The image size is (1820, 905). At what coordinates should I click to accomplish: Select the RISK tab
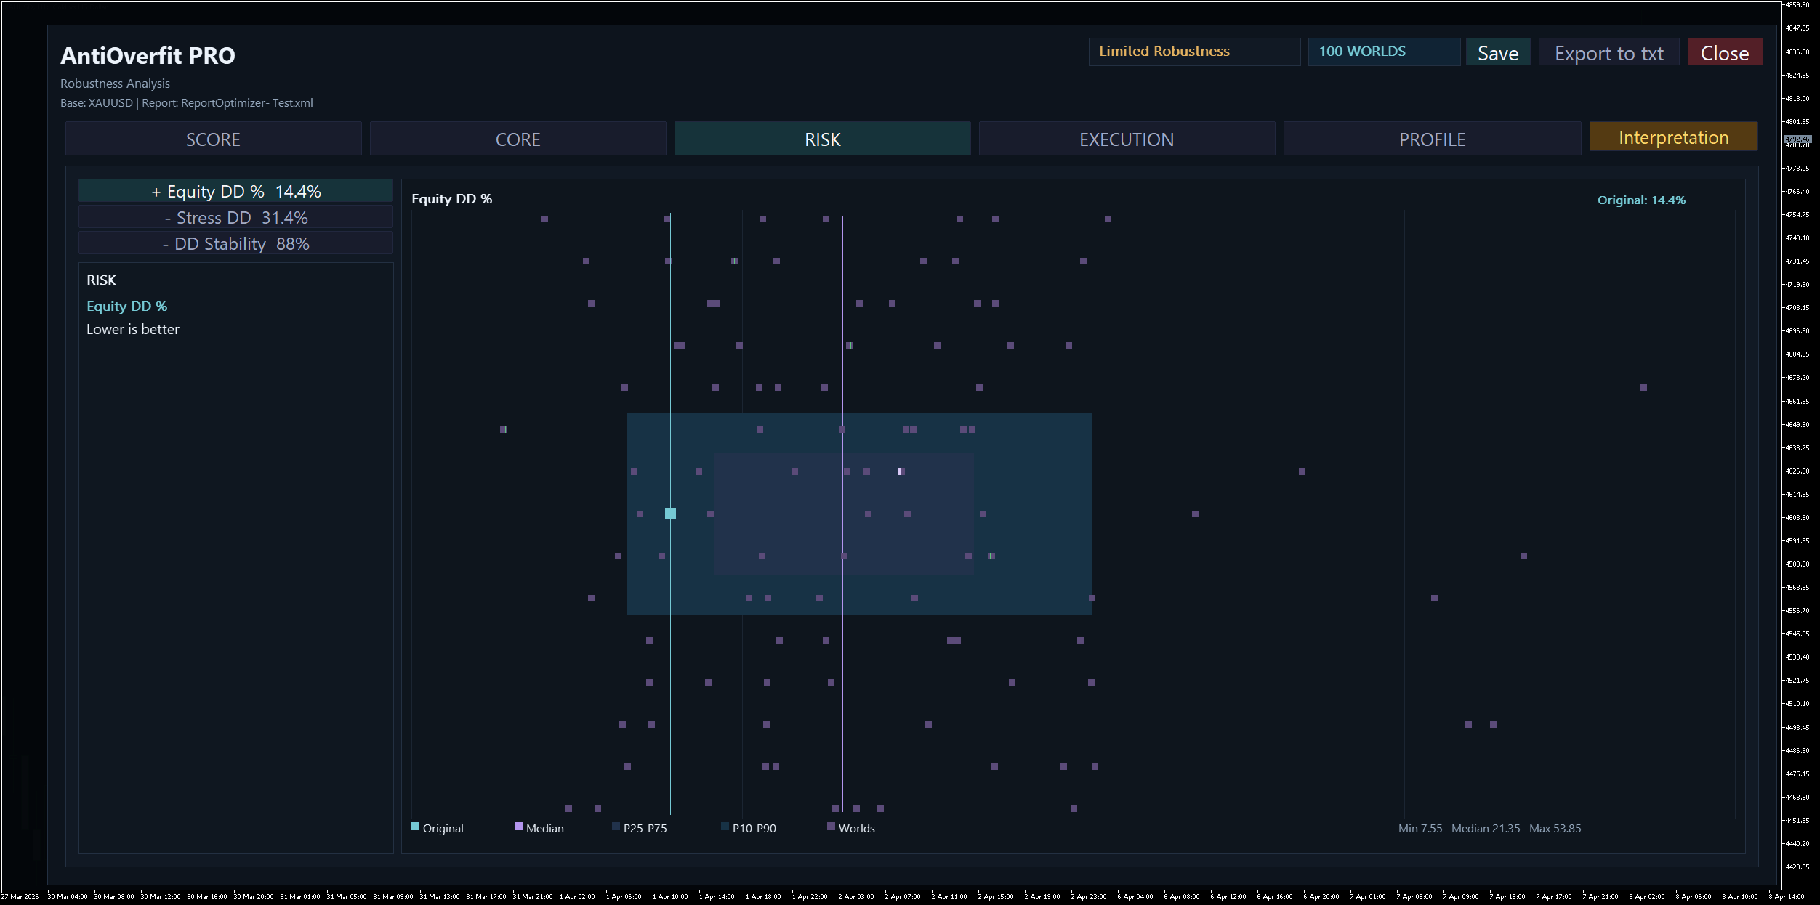point(822,139)
